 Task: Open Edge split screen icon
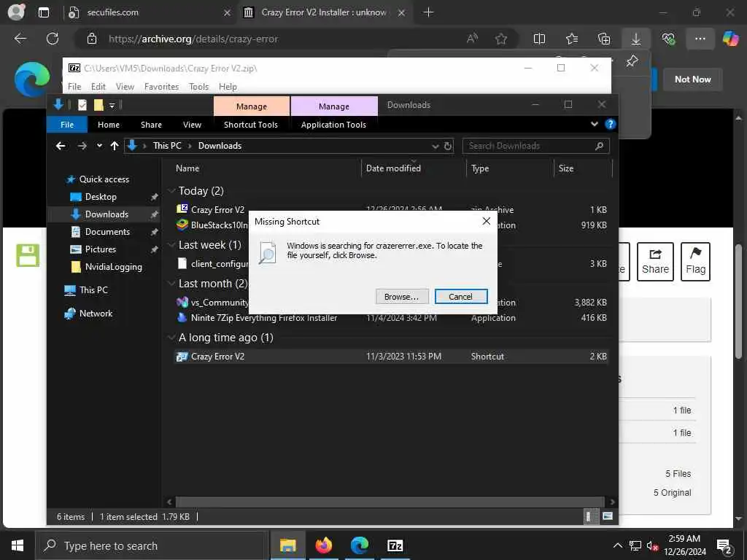(x=539, y=39)
